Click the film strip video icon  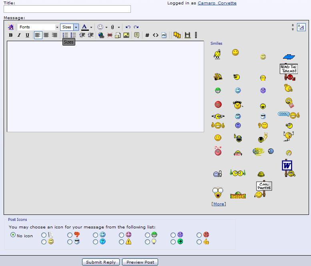click(187, 35)
